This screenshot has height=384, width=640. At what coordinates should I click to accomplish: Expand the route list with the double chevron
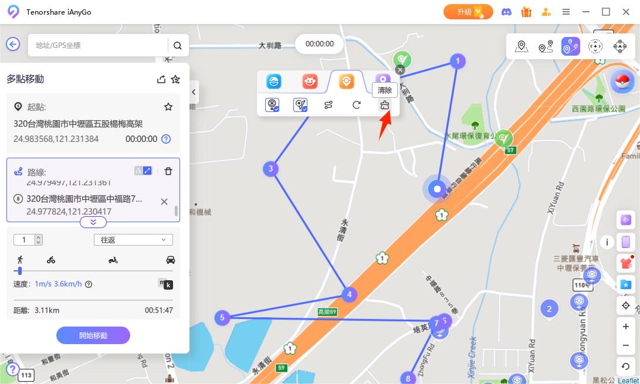93,222
